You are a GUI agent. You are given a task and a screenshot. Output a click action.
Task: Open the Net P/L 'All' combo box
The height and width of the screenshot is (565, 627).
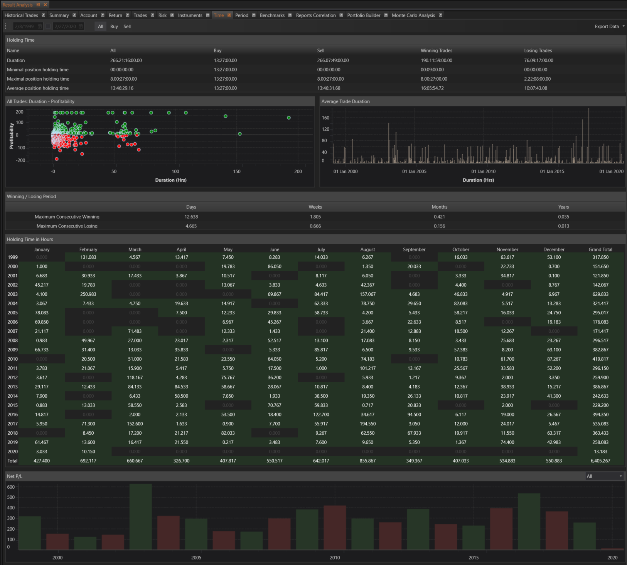click(x=604, y=476)
